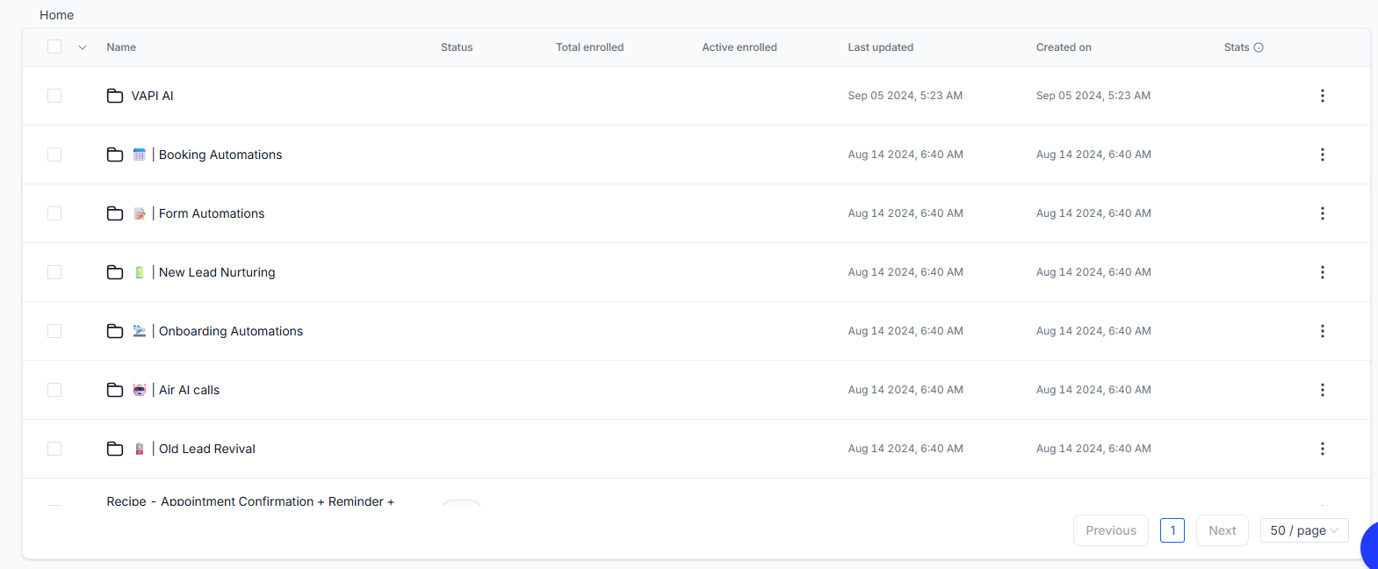
Task: Click the calendar emoji beside Booking Automations
Action: (x=140, y=155)
